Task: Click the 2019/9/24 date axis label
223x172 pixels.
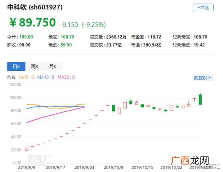Action: tap(85, 168)
